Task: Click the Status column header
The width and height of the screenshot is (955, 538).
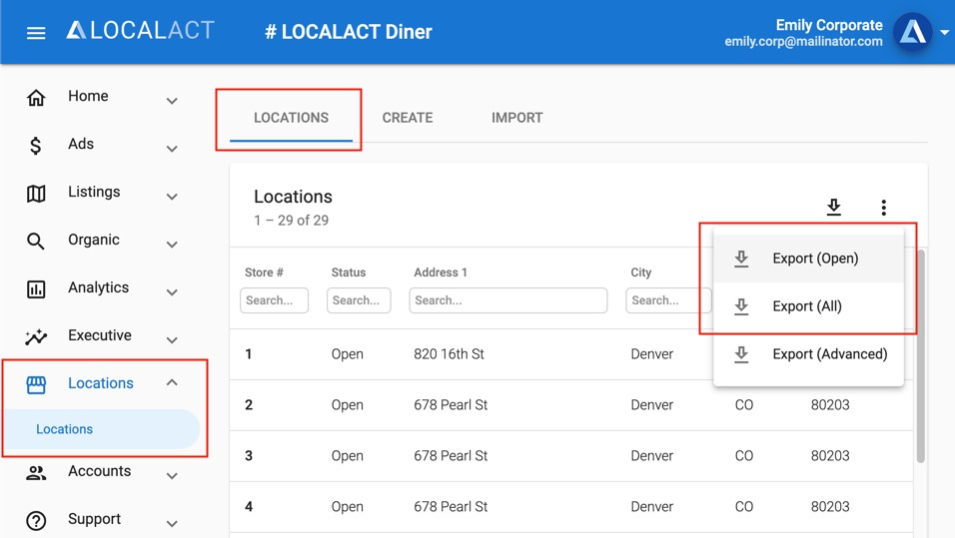Action: click(349, 272)
